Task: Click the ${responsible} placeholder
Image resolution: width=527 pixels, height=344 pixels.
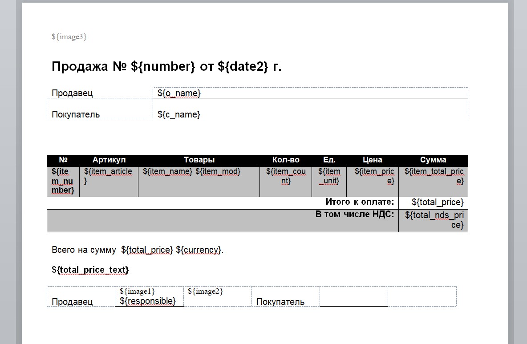Action: (148, 301)
